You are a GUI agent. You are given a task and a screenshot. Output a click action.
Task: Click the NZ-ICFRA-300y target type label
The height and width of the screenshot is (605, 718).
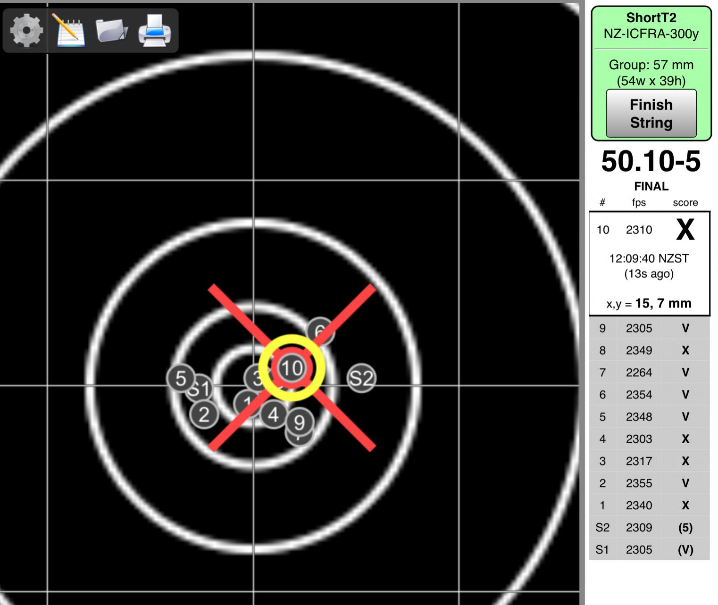(x=651, y=34)
